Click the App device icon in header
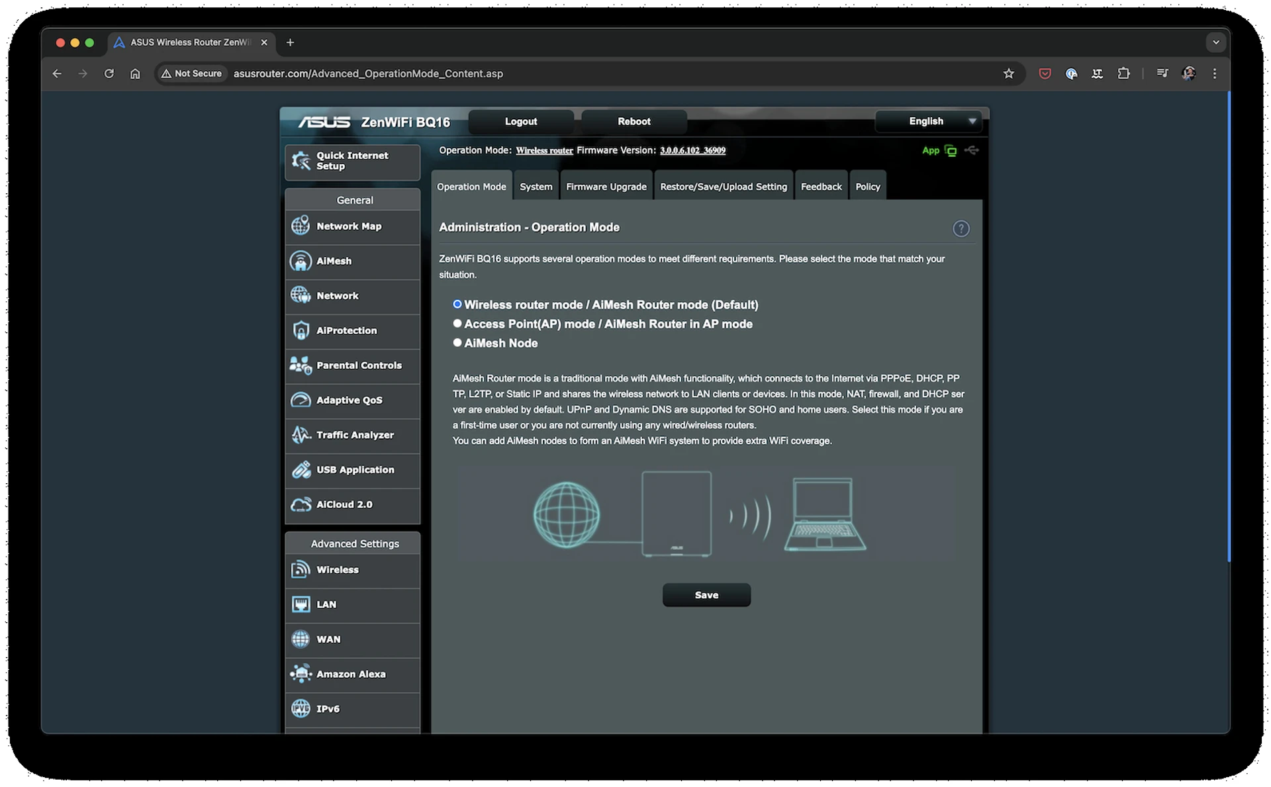The height and width of the screenshot is (787, 1271). (951, 151)
